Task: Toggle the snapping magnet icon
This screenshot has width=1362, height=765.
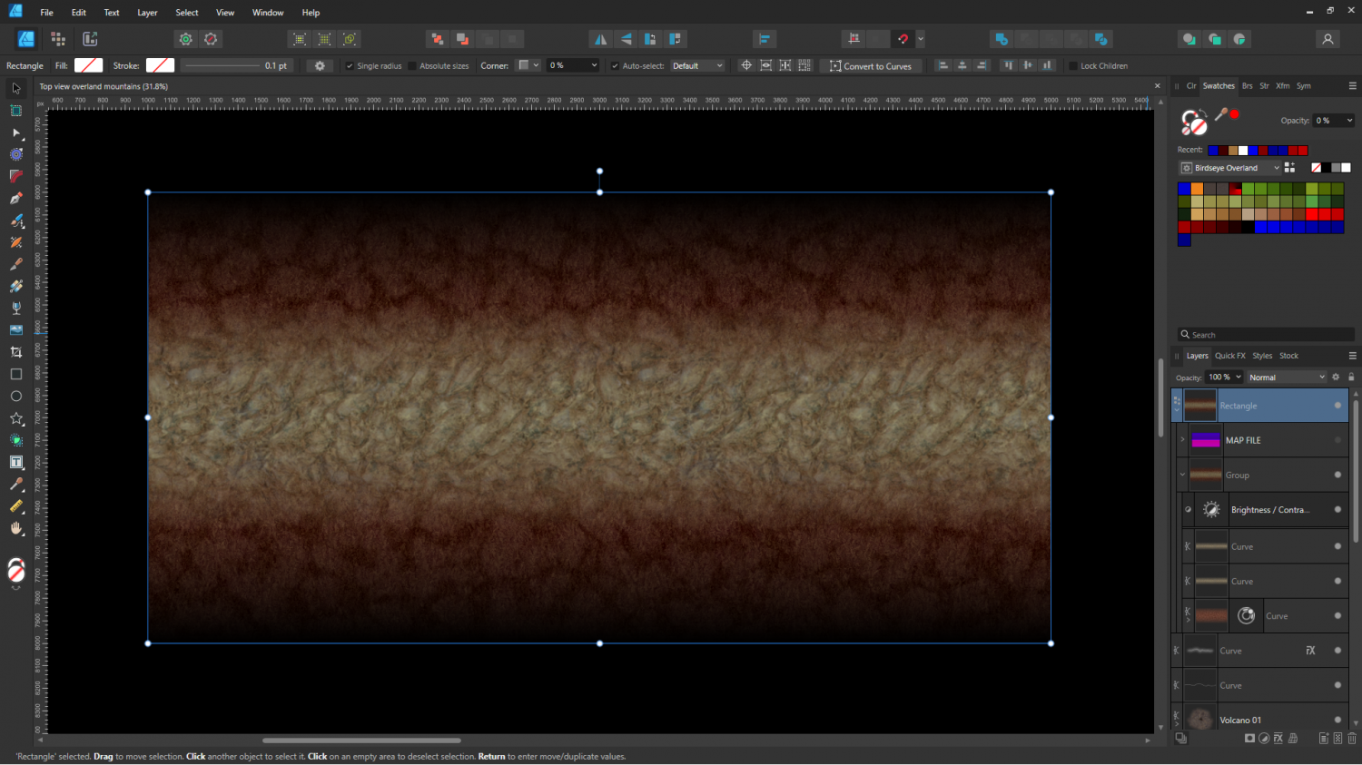Action: pos(903,39)
